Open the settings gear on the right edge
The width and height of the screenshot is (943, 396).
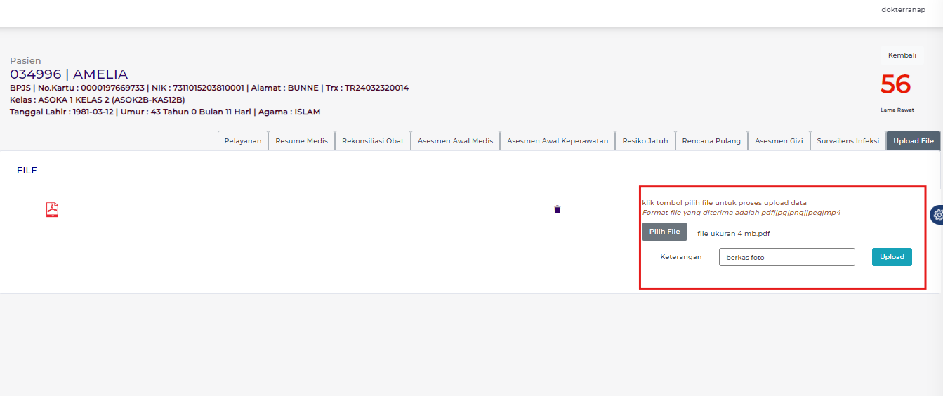click(x=937, y=216)
